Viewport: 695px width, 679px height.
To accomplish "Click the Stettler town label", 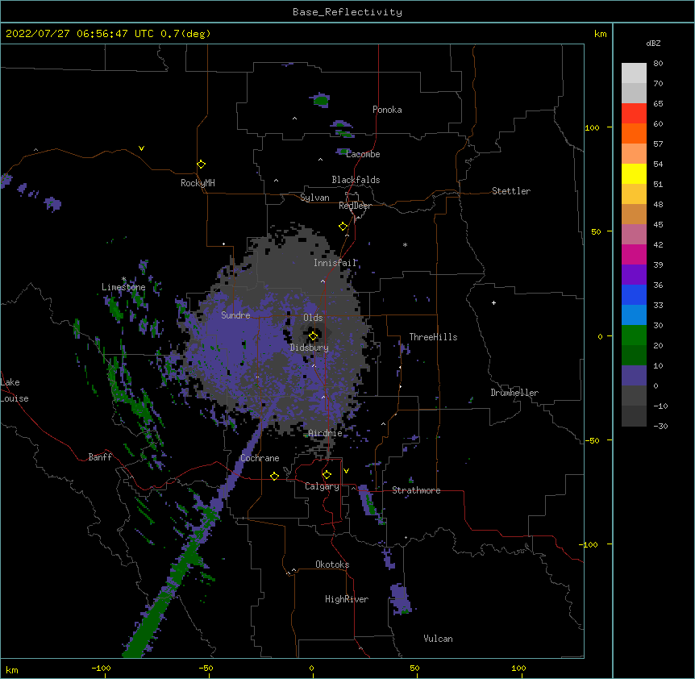I will 511,191.
